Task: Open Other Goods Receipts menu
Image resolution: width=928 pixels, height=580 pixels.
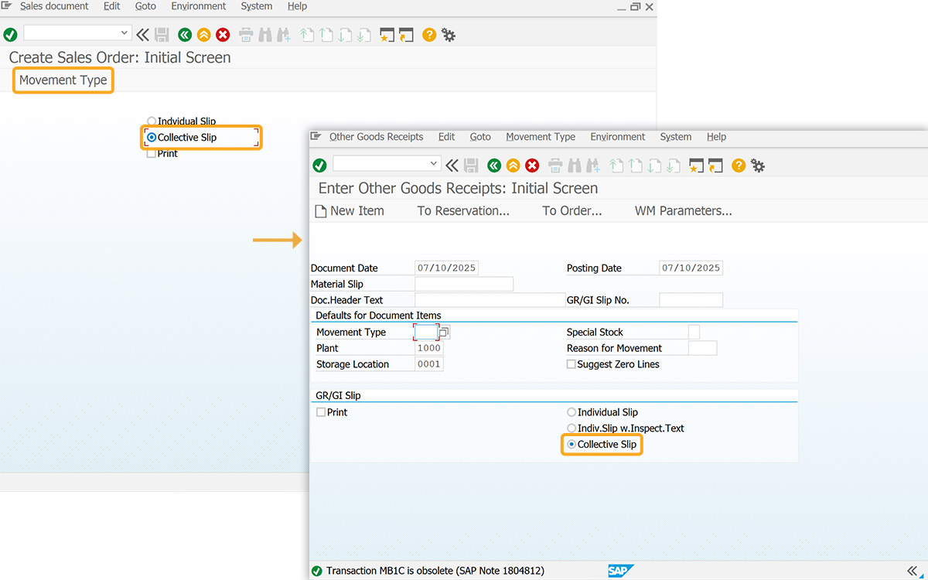Action: pos(377,137)
